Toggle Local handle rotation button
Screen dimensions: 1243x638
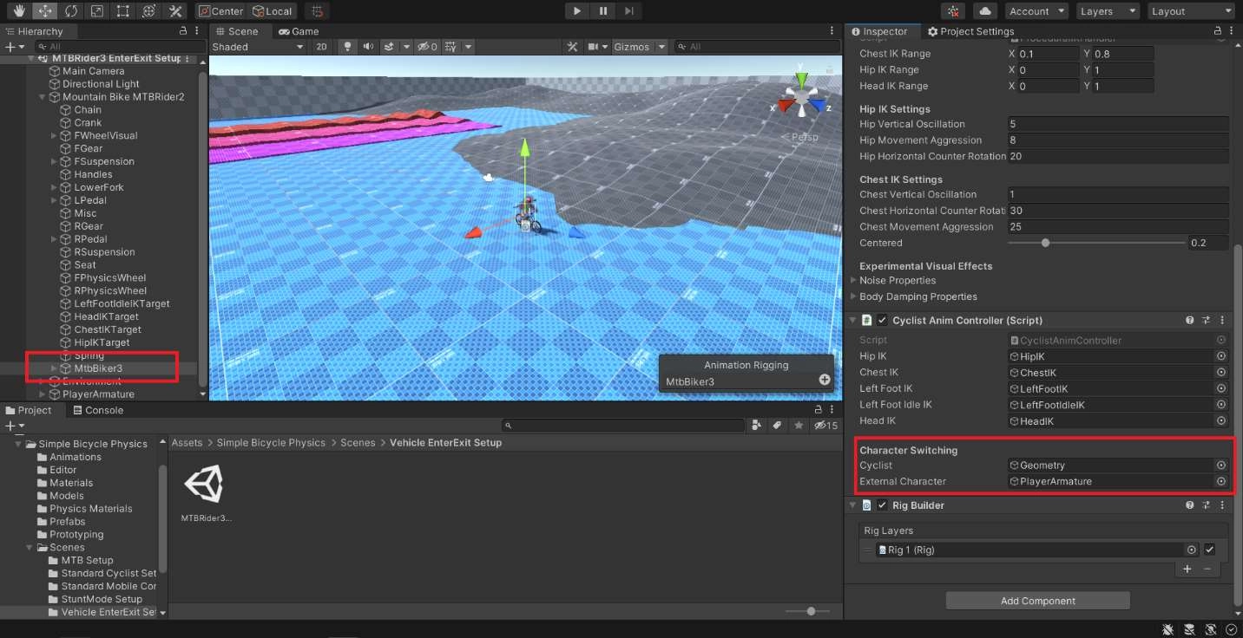click(x=273, y=11)
